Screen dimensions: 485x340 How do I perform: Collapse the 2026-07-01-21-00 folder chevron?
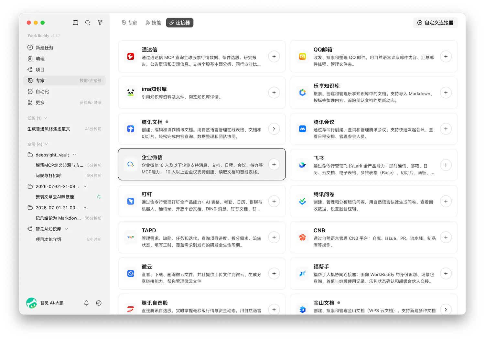pos(85,208)
